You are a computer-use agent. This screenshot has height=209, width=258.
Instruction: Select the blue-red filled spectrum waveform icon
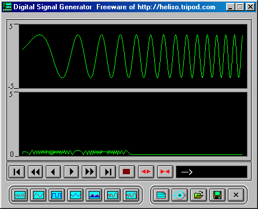coord(94,195)
